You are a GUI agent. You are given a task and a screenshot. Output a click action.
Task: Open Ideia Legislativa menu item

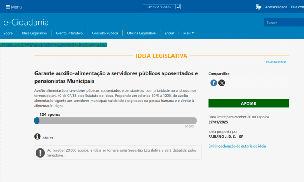(x=34, y=33)
